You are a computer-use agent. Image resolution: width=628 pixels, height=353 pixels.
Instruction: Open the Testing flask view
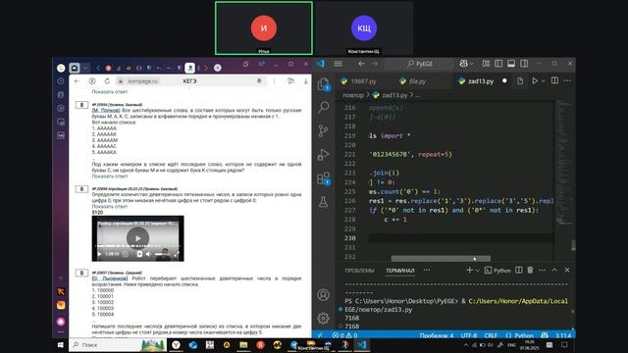click(323, 201)
